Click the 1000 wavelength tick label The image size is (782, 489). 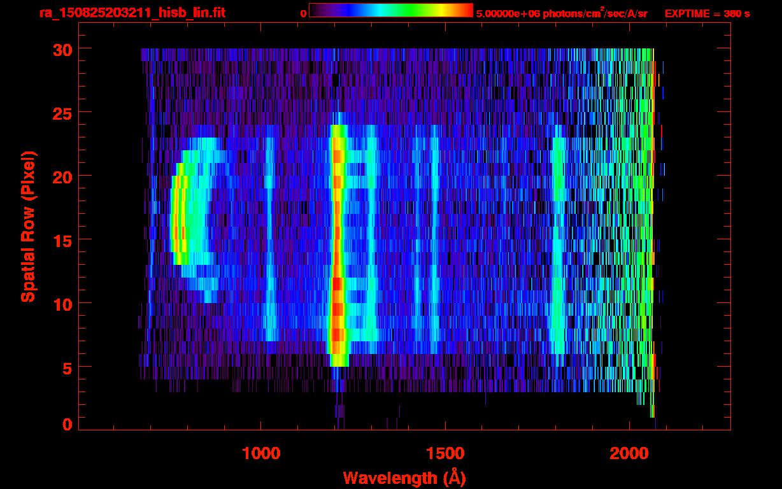tap(262, 453)
